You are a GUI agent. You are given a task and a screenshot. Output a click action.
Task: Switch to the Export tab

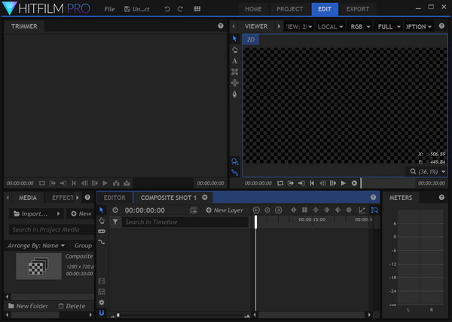click(358, 9)
